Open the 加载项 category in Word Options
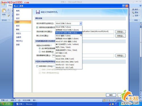 [23, 37]
